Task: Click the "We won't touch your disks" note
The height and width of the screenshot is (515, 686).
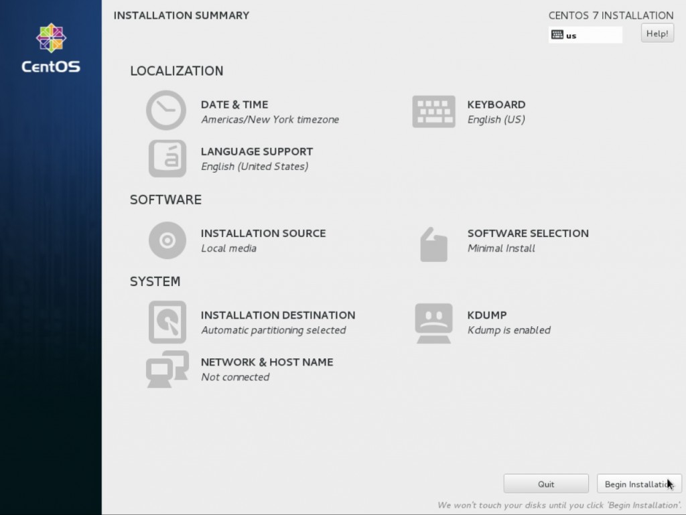Action: [x=559, y=505]
